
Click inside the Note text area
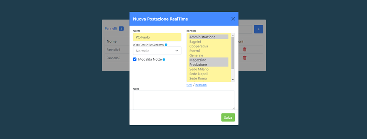pyautogui.click(x=184, y=100)
